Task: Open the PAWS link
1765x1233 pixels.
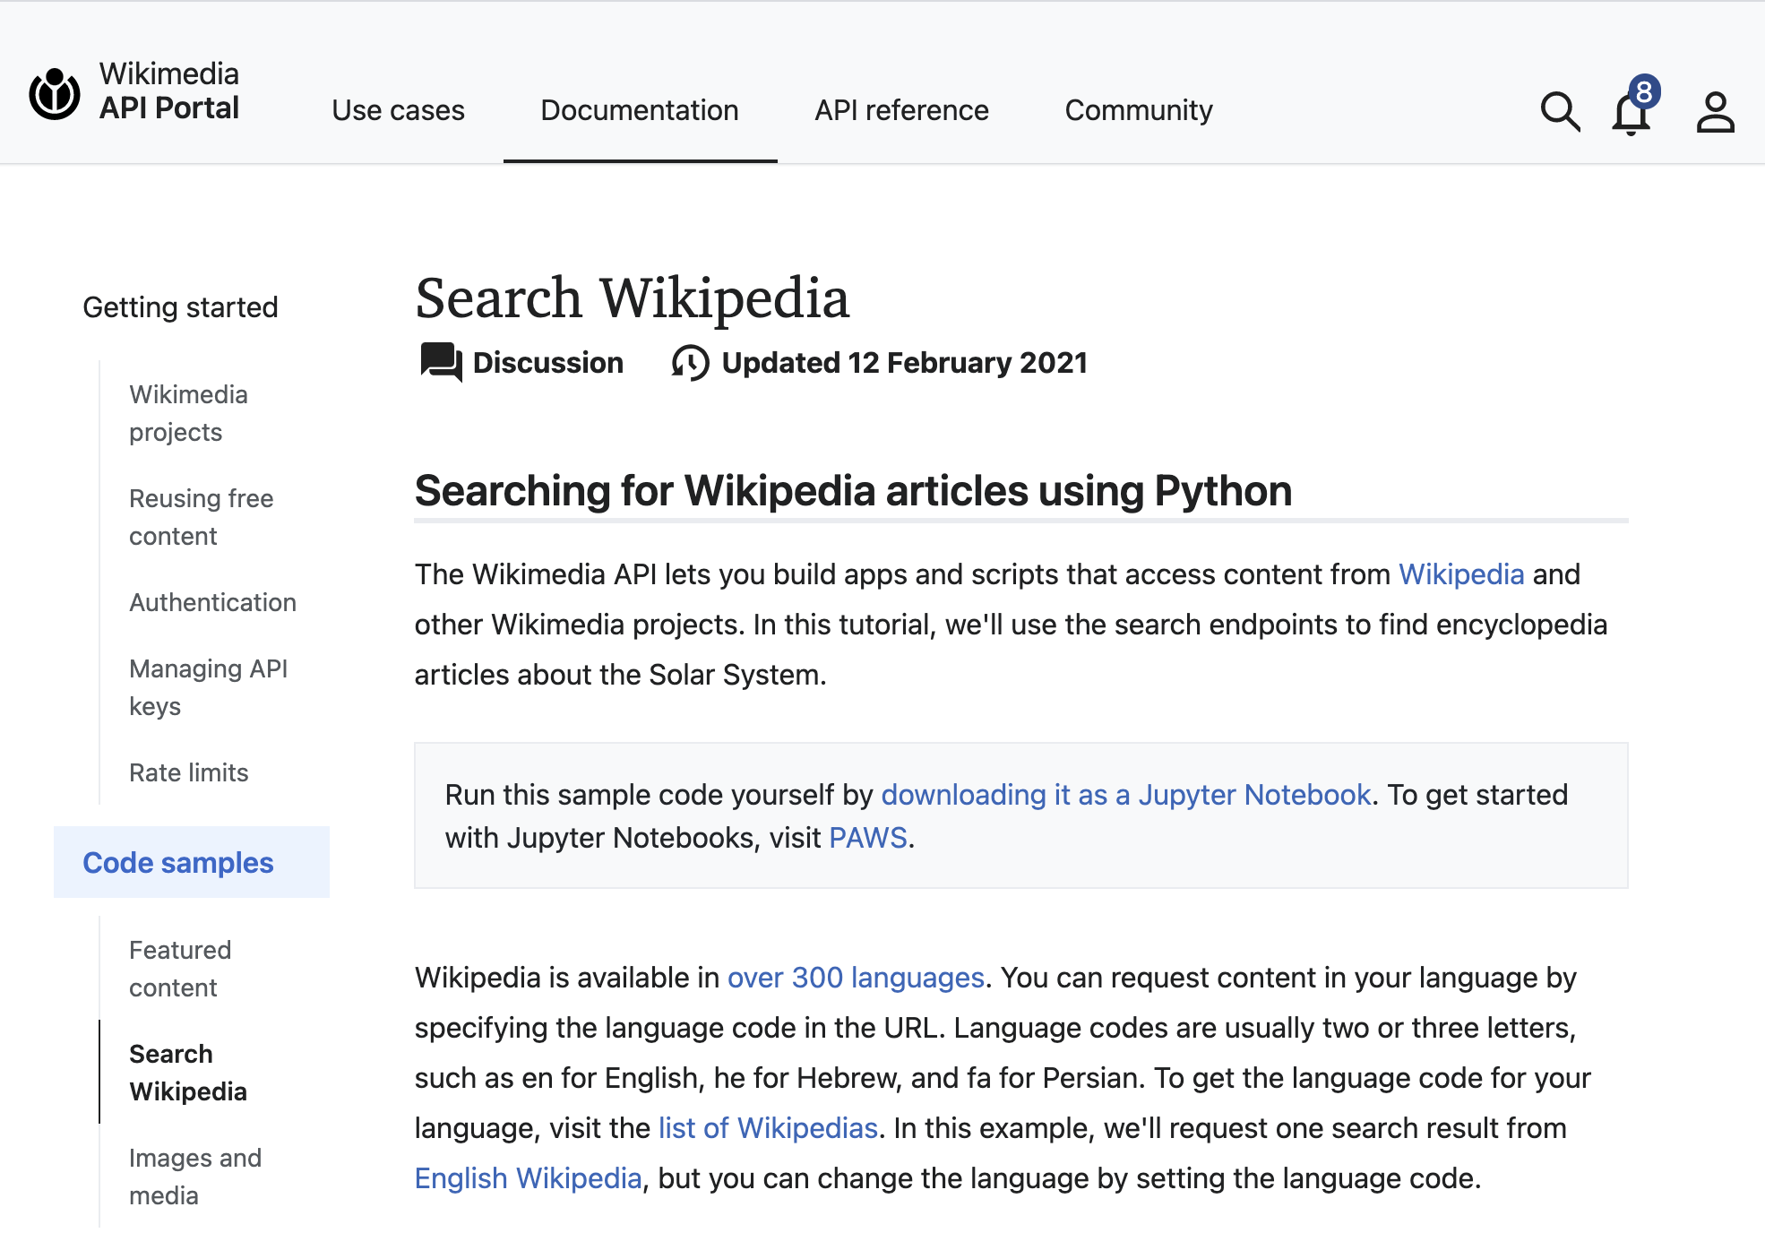Action: coord(867,838)
